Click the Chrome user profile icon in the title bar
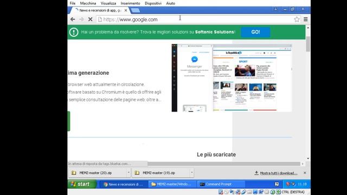Viewport: 347px width, 195px height. pyautogui.click(x=275, y=9)
